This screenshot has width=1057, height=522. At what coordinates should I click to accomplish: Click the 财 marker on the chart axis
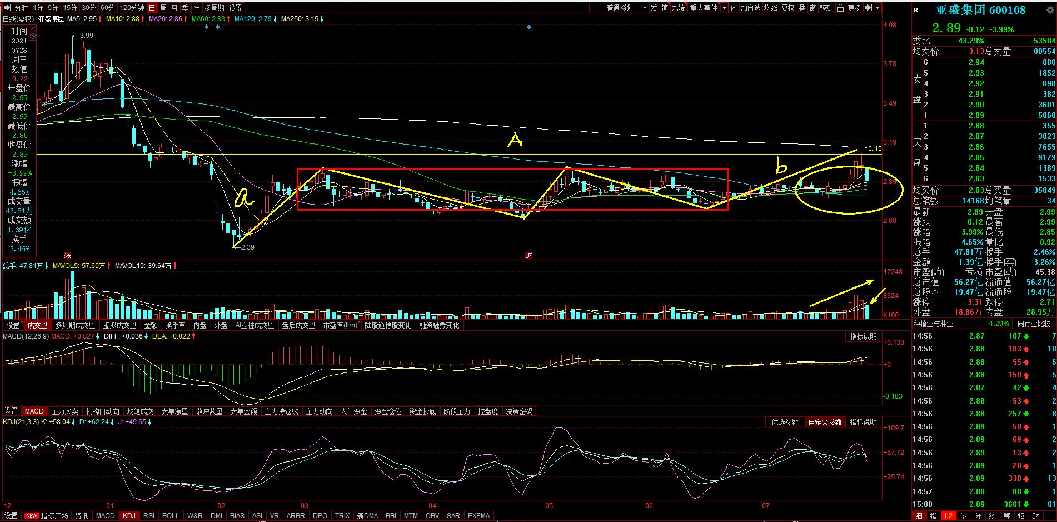[x=528, y=256]
